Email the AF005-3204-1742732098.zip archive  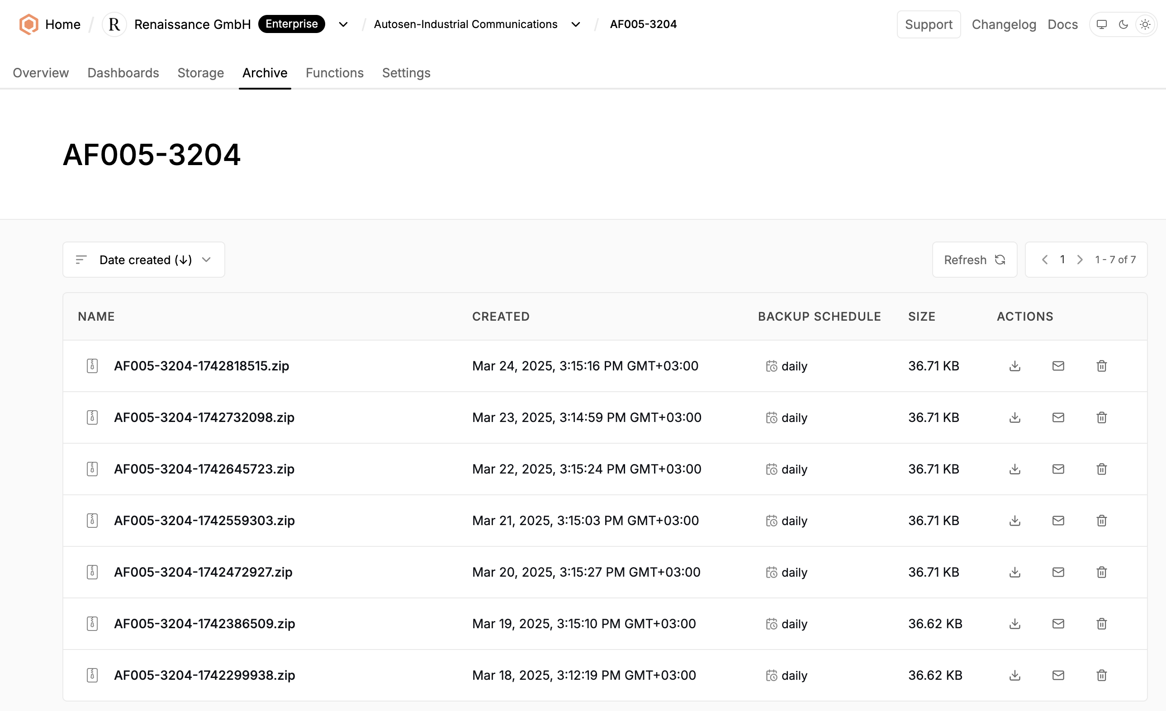[1058, 417]
